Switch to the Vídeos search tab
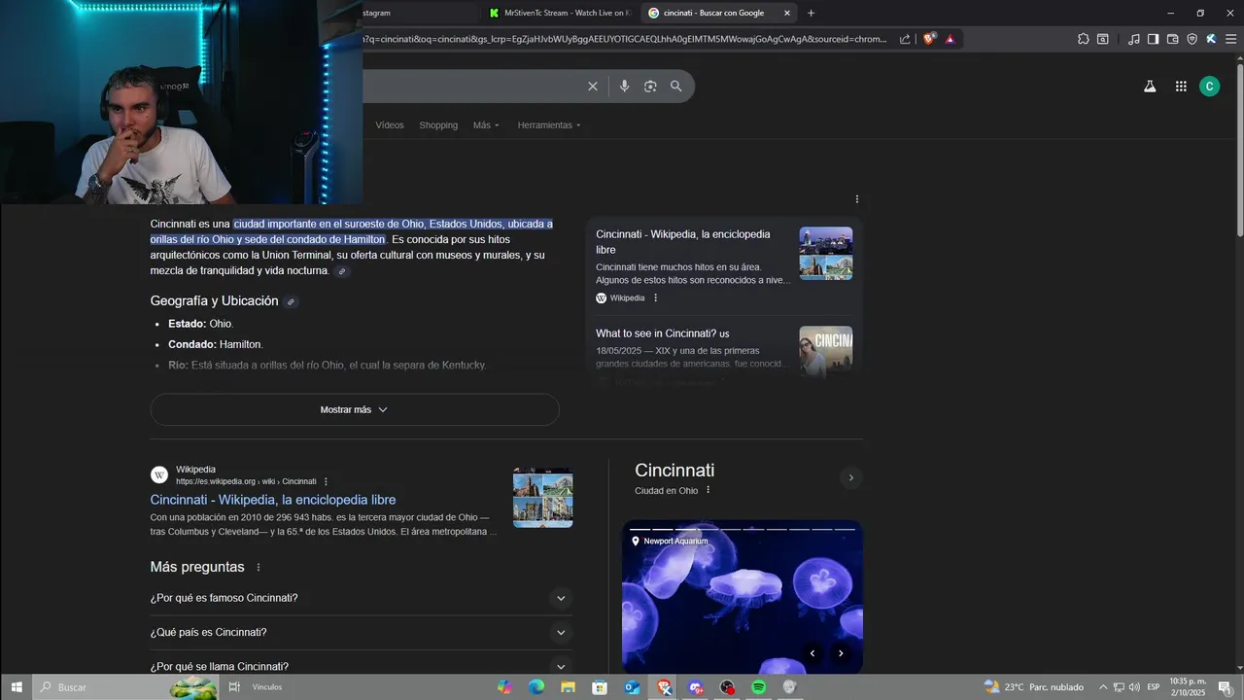This screenshot has height=700, width=1244. point(390,125)
